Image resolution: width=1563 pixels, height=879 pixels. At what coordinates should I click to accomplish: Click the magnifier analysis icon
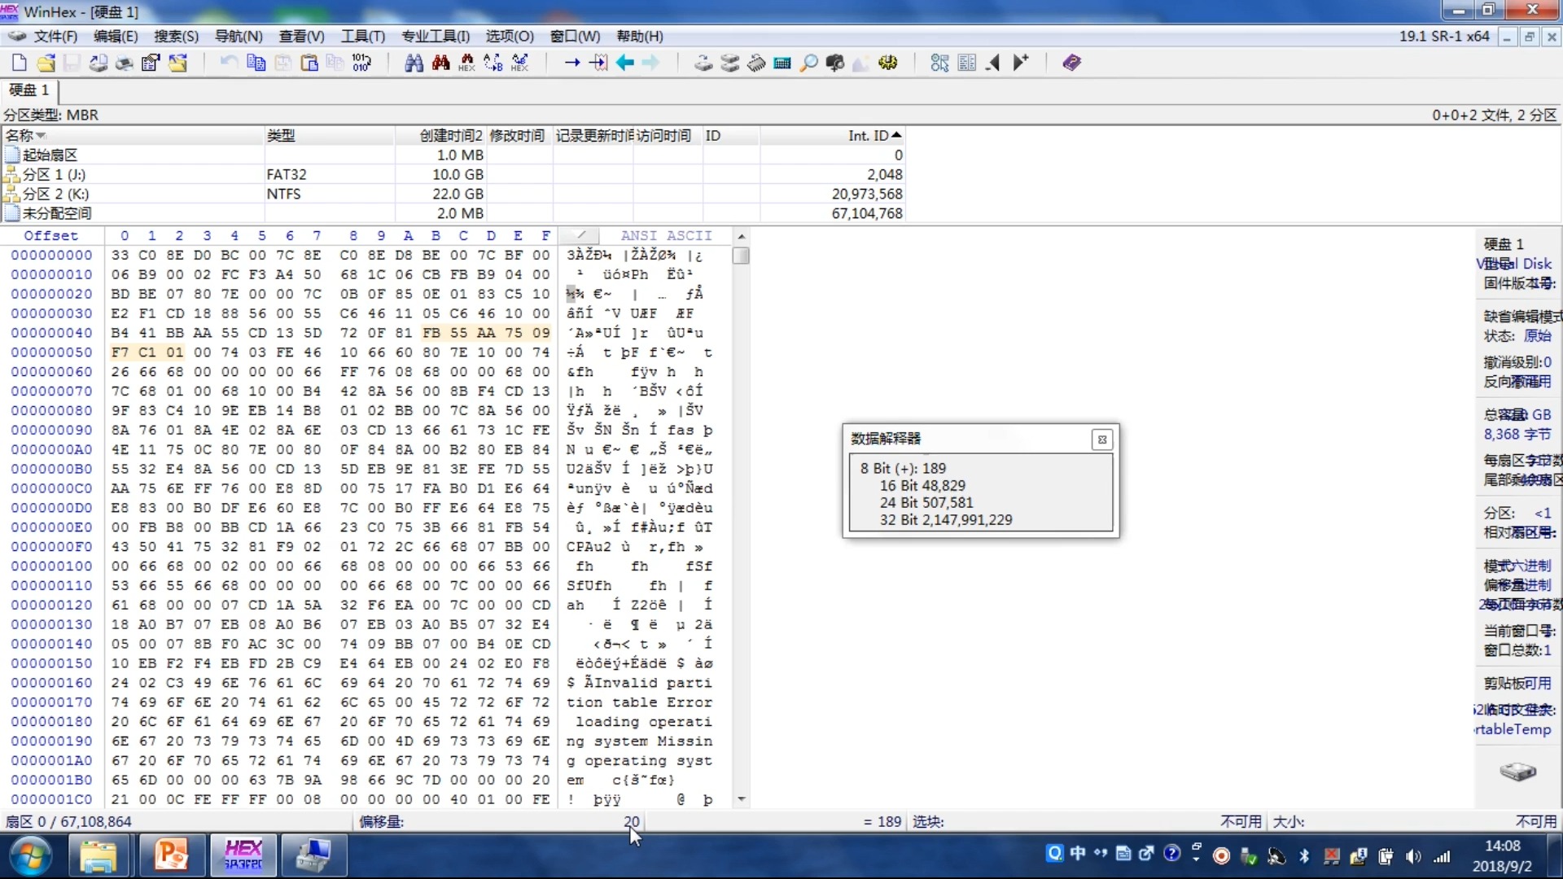[808, 63]
